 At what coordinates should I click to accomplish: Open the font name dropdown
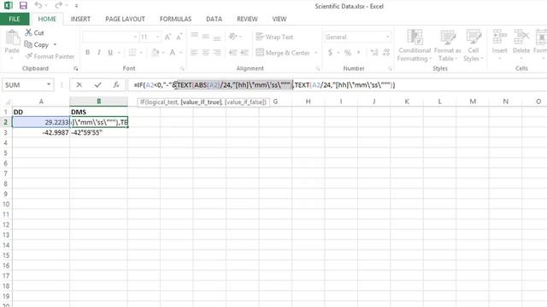(x=135, y=37)
